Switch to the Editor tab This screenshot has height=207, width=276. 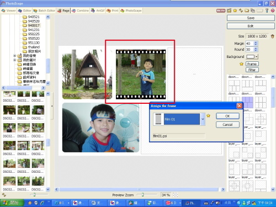pos(25,10)
